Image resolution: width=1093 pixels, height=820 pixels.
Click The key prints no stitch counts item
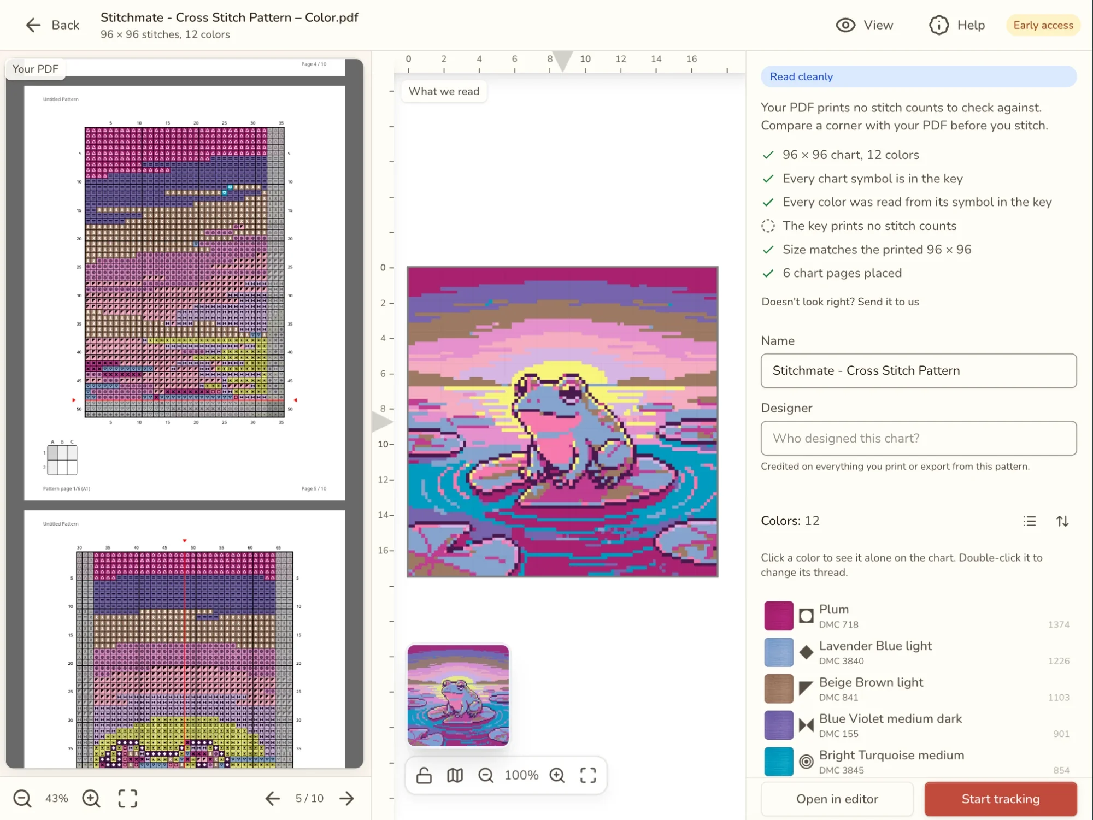click(x=869, y=226)
